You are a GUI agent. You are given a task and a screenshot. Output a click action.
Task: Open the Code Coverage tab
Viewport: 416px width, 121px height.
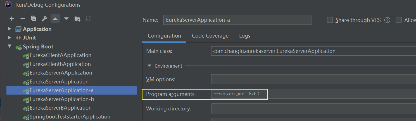click(x=210, y=36)
